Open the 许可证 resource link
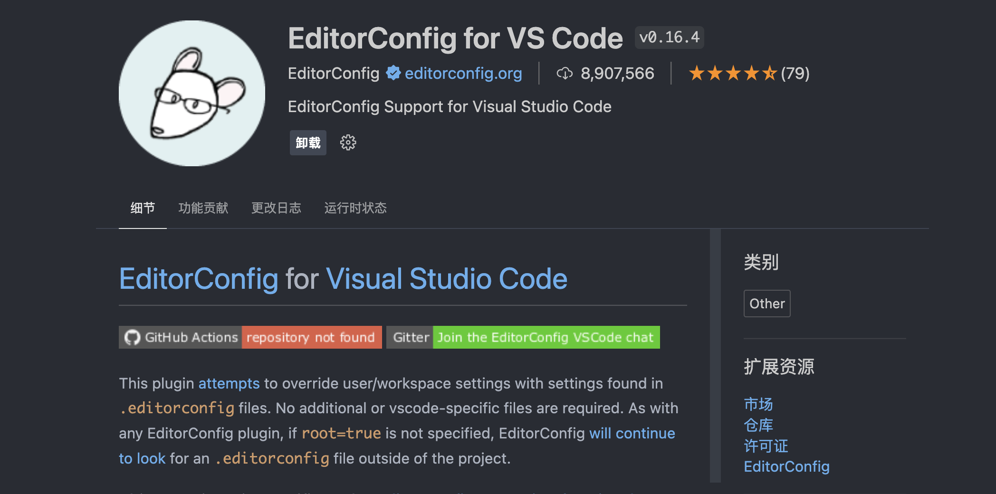This screenshot has width=996, height=494. (766, 446)
